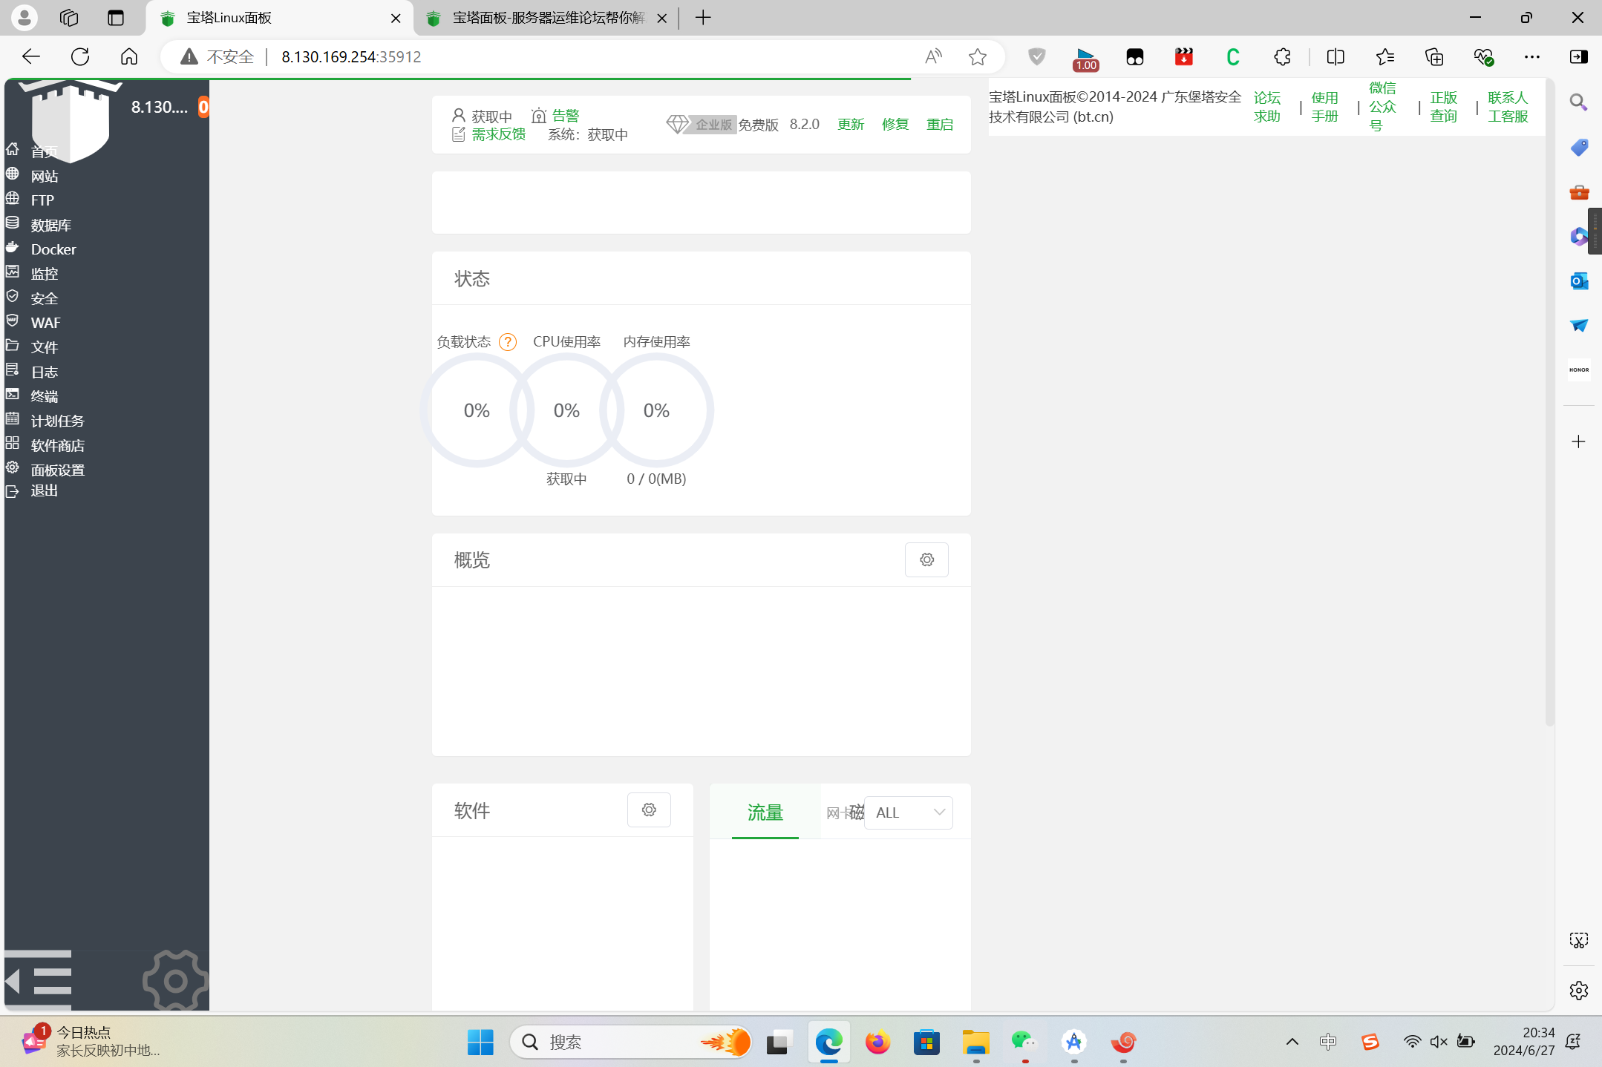The width and height of the screenshot is (1602, 1067).
Task: Open browser settings and more ellipsis menu
Action: [1531, 57]
